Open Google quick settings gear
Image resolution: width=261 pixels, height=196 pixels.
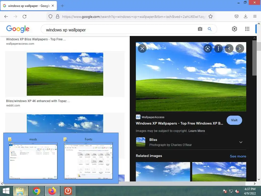click(x=234, y=29)
